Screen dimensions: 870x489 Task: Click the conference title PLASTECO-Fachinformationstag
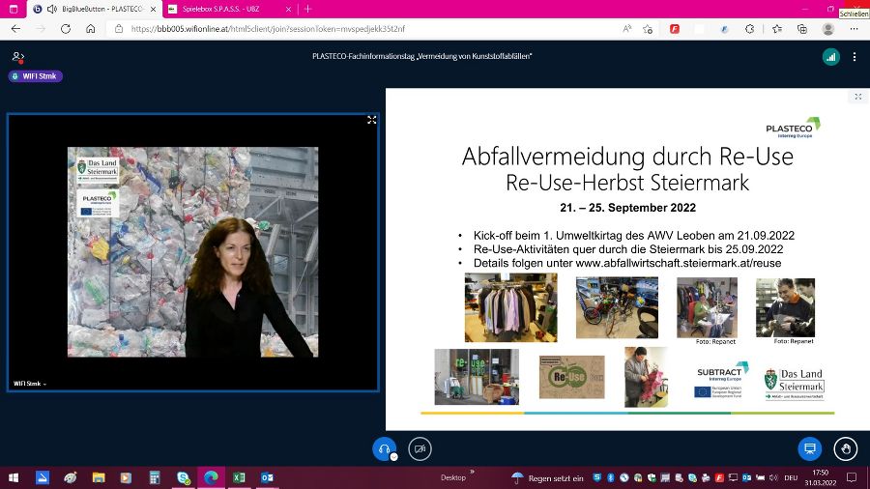pyautogui.click(x=422, y=56)
